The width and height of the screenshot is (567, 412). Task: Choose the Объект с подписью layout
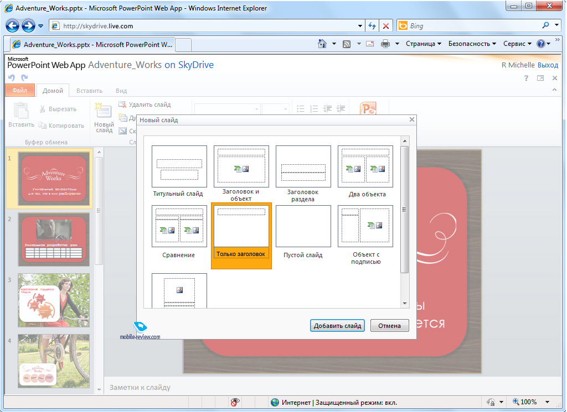[365, 234]
